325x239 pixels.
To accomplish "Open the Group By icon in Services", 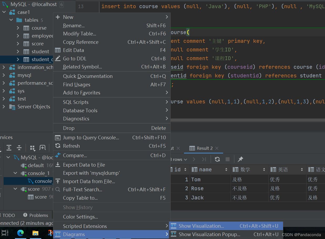I will pyautogui.click(x=33, y=148).
